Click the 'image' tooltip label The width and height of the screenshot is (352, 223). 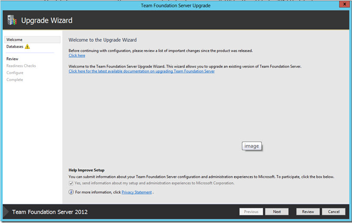coord(252,146)
